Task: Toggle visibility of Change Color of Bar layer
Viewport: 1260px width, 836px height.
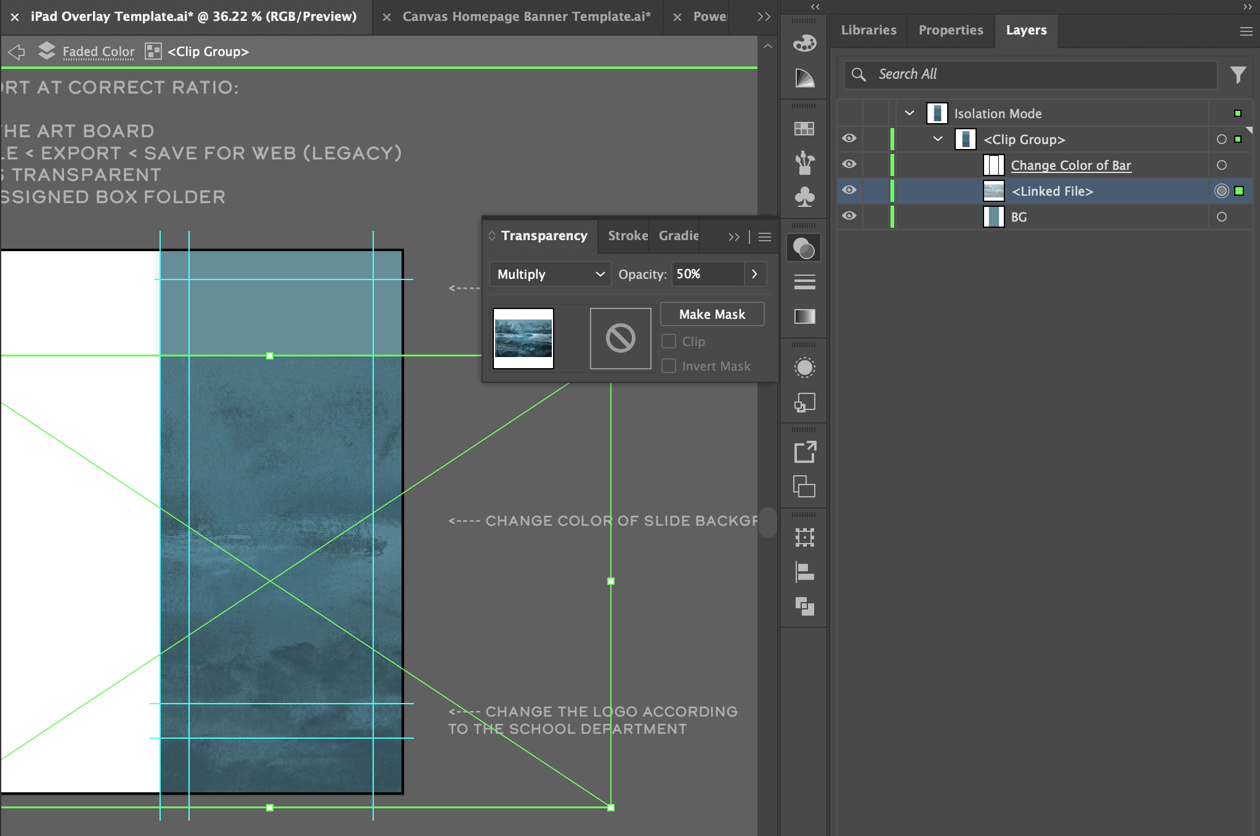Action: tap(849, 164)
